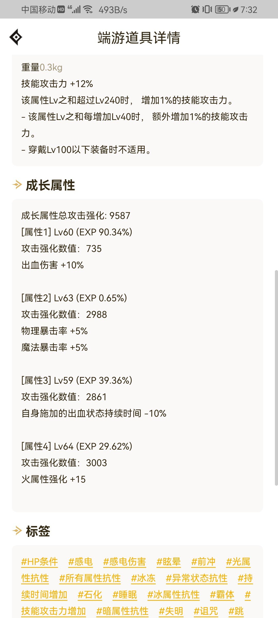Open the #HP条件 tag
278x618 pixels.
click(x=40, y=562)
